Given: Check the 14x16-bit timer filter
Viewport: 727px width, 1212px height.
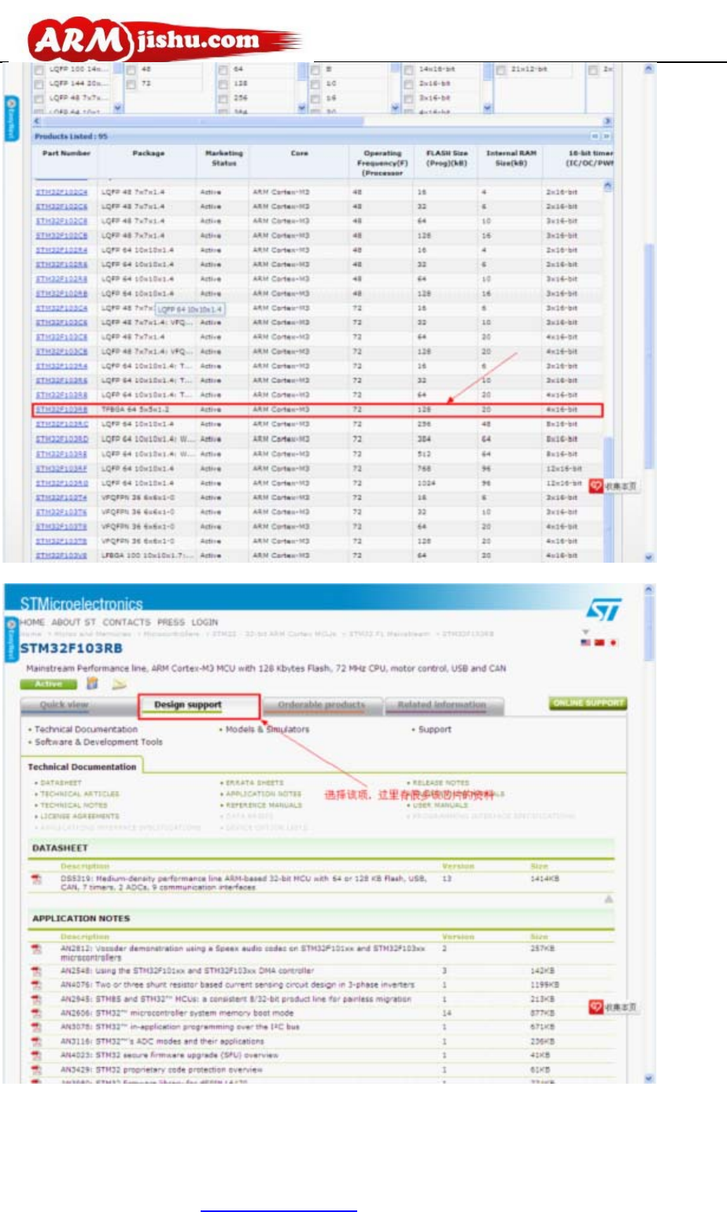Looking at the screenshot, I should [408, 70].
